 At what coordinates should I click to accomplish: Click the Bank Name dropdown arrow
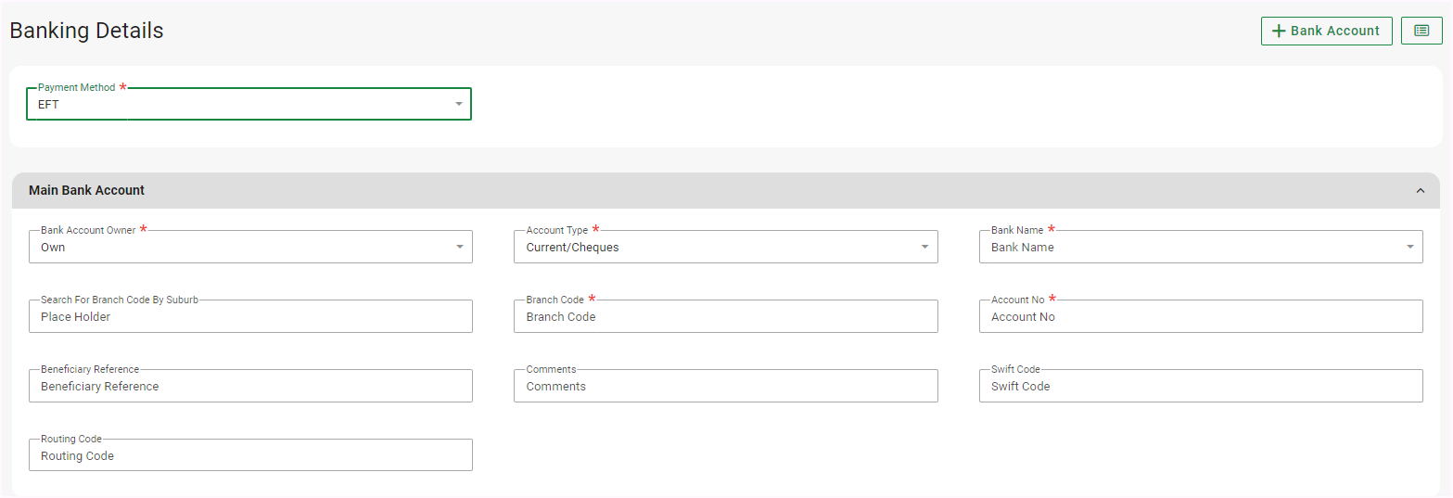[x=1409, y=248]
